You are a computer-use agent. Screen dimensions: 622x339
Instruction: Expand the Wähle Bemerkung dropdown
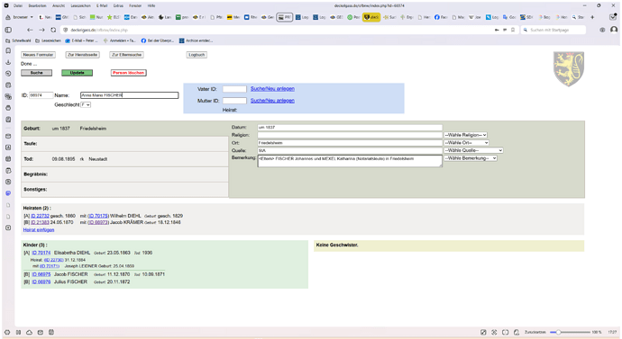[x=471, y=158]
